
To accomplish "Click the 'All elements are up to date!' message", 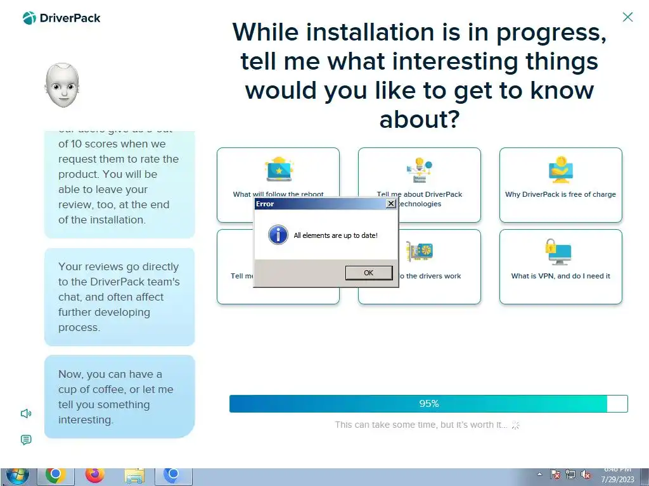I will 336,235.
